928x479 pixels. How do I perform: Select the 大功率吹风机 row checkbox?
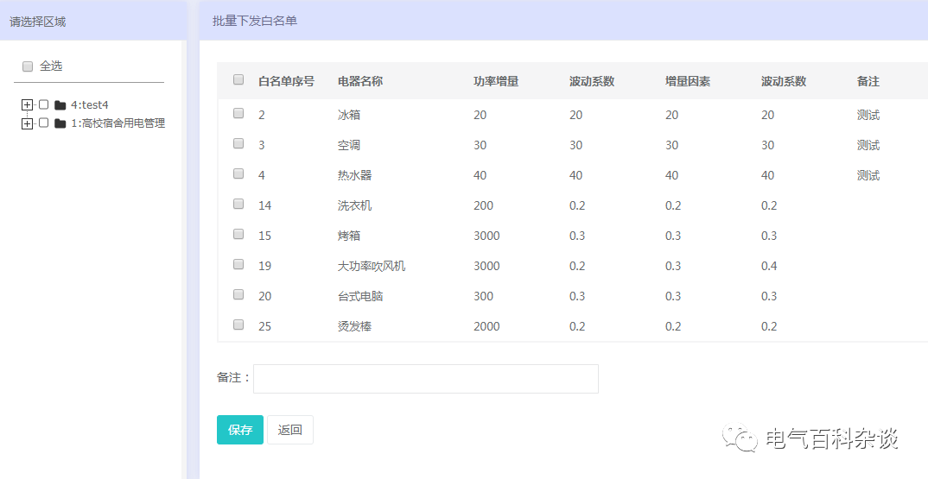click(238, 264)
